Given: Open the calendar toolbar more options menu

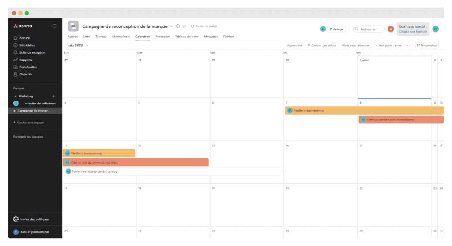Looking at the screenshot, I should [409, 45].
